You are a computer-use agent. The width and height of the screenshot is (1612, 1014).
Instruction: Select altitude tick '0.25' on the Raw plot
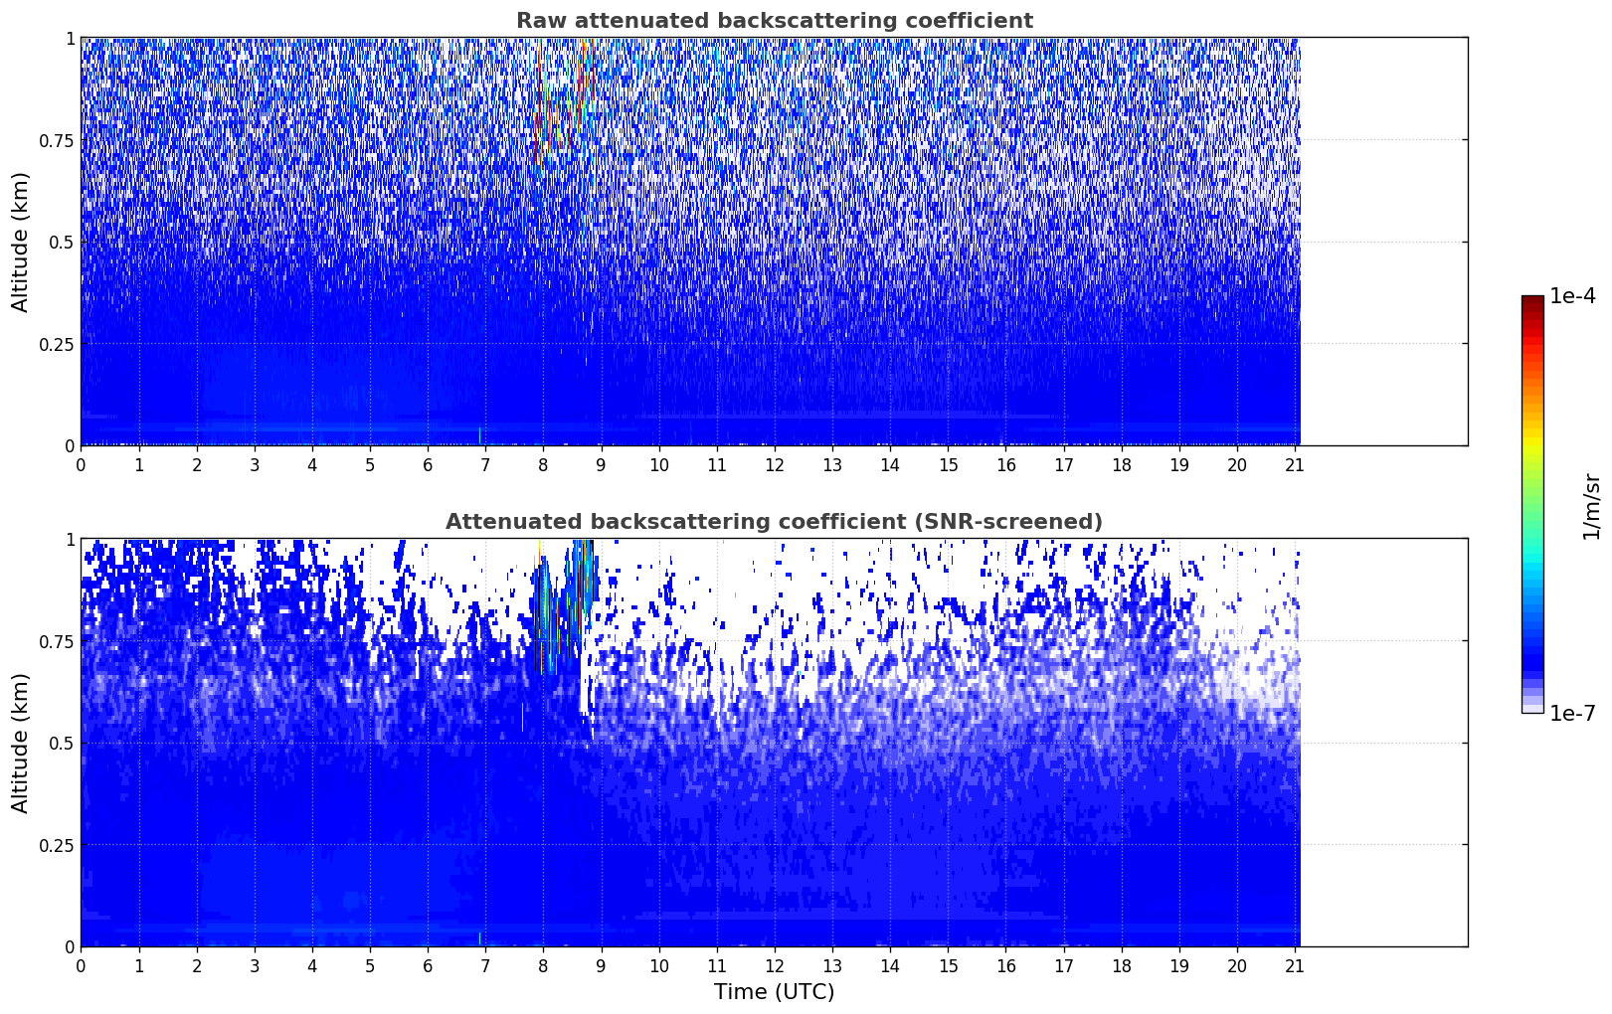pos(56,344)
